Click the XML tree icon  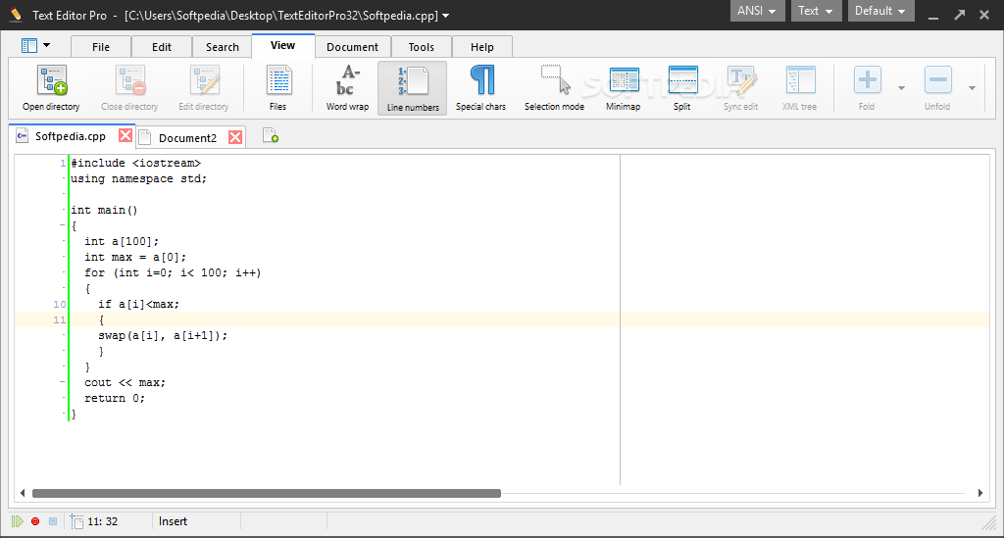800,87
